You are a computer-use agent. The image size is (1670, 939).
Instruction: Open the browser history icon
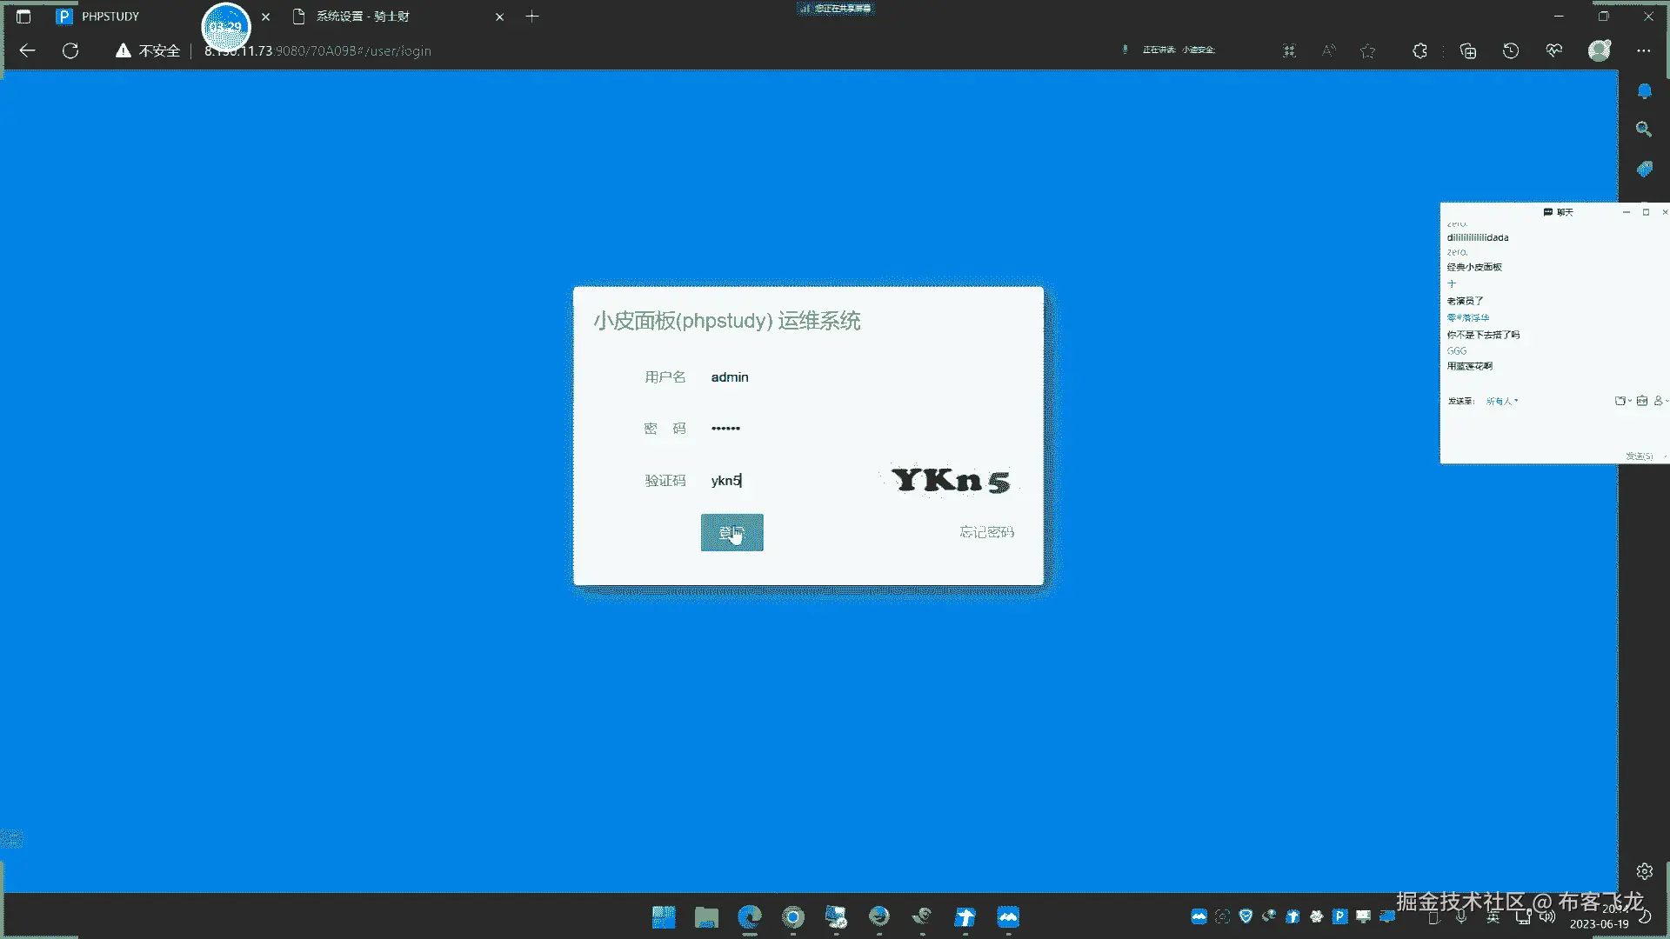click(x=1511, y=51)
